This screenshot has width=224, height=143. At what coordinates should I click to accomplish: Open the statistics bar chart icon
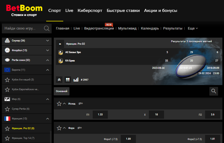[x=76, y=80]
